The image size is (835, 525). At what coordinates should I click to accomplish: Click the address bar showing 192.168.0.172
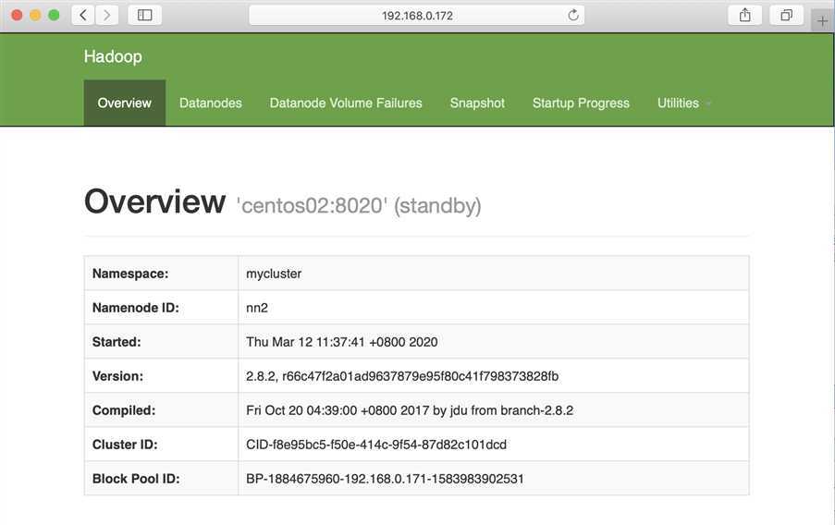coord(417,15)
